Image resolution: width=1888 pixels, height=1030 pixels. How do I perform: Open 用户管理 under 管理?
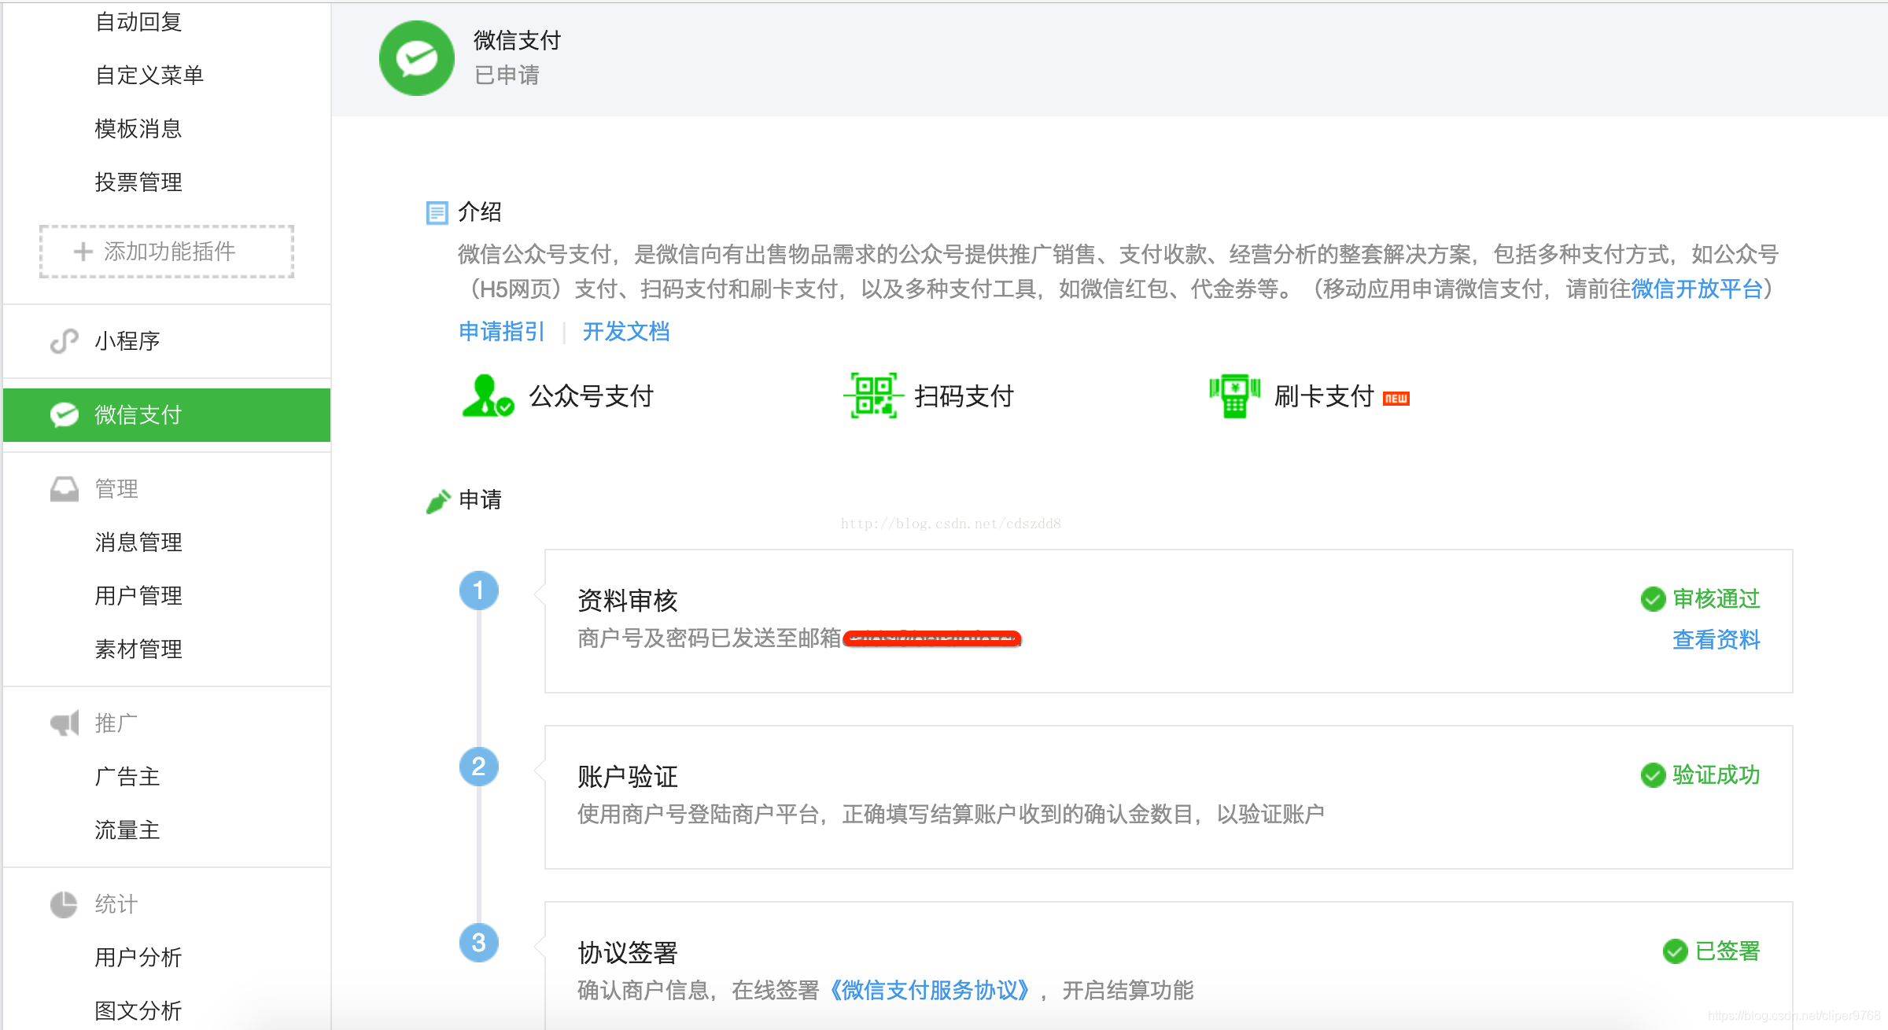click(138, 595)
